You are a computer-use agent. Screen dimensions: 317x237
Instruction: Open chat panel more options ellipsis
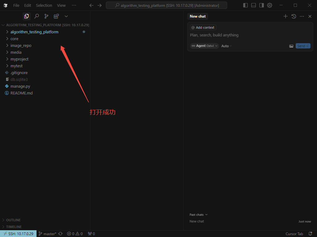[x=302, y=16]
